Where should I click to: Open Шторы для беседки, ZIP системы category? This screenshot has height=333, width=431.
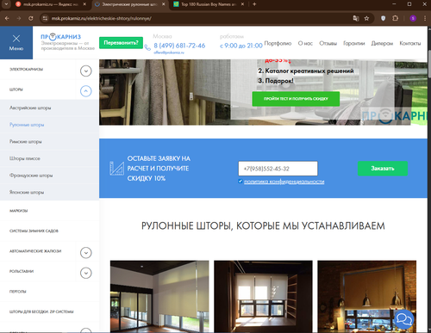(41, 311)
